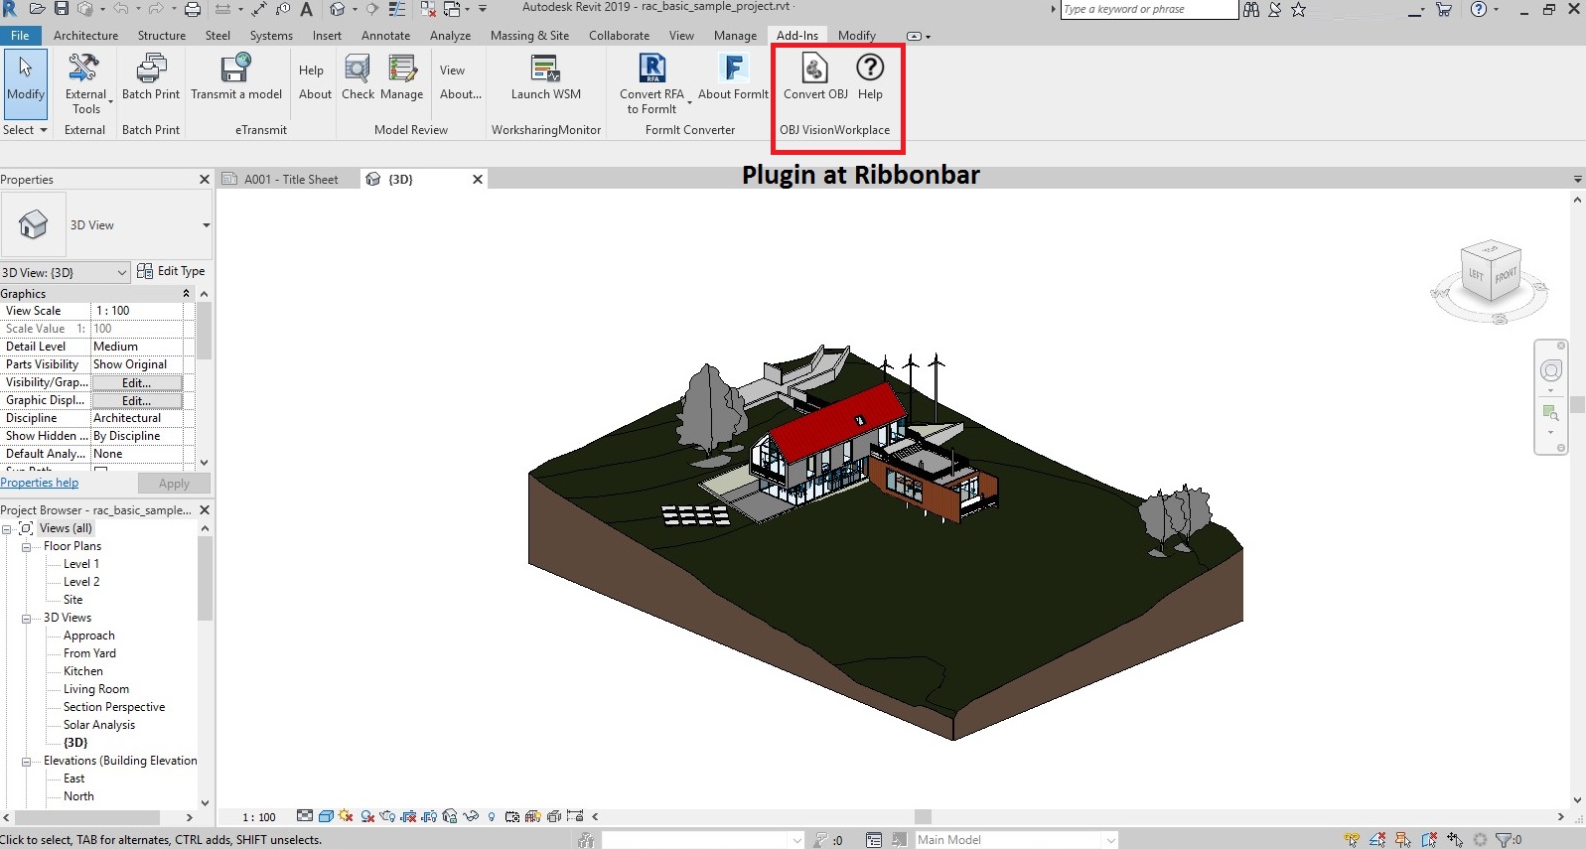Click the select filter funnel icon
The height and width of the screenshot is (849, 1586).
click(x=1503, y=840)
